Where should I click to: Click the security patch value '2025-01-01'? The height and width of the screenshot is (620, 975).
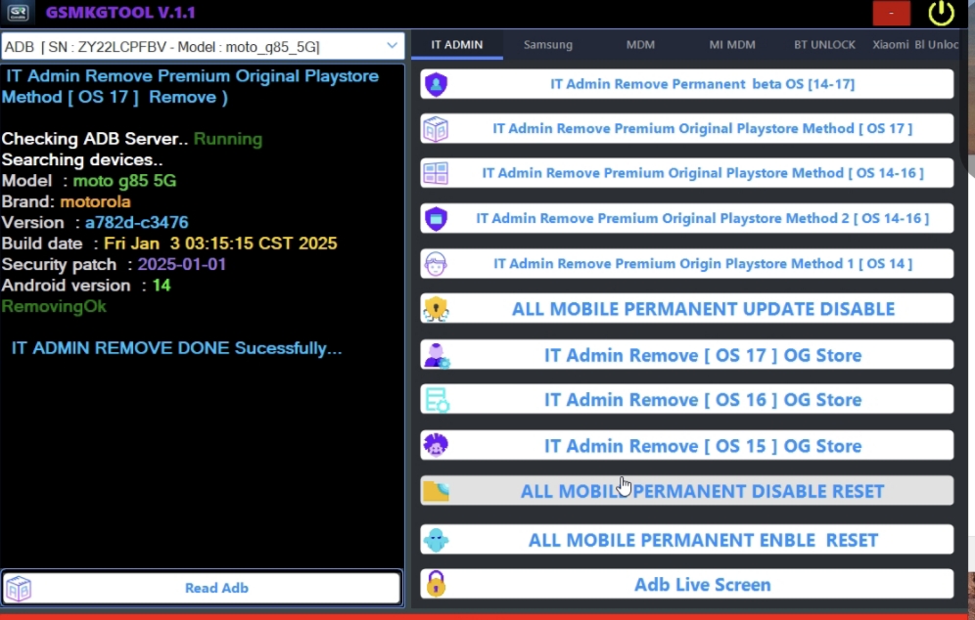[181, 265]
